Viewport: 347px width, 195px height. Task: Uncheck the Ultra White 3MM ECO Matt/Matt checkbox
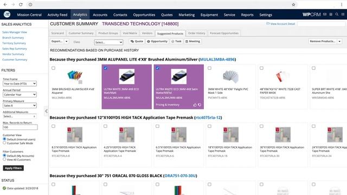[x=105, y=68]
